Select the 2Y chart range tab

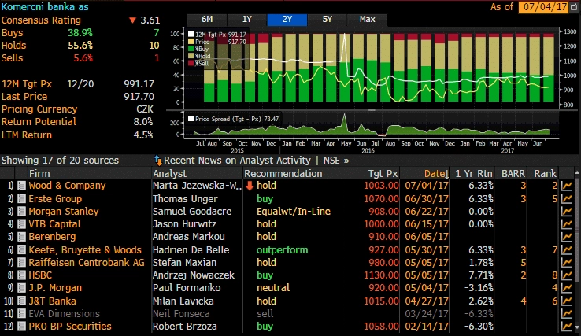click(287, 20)
